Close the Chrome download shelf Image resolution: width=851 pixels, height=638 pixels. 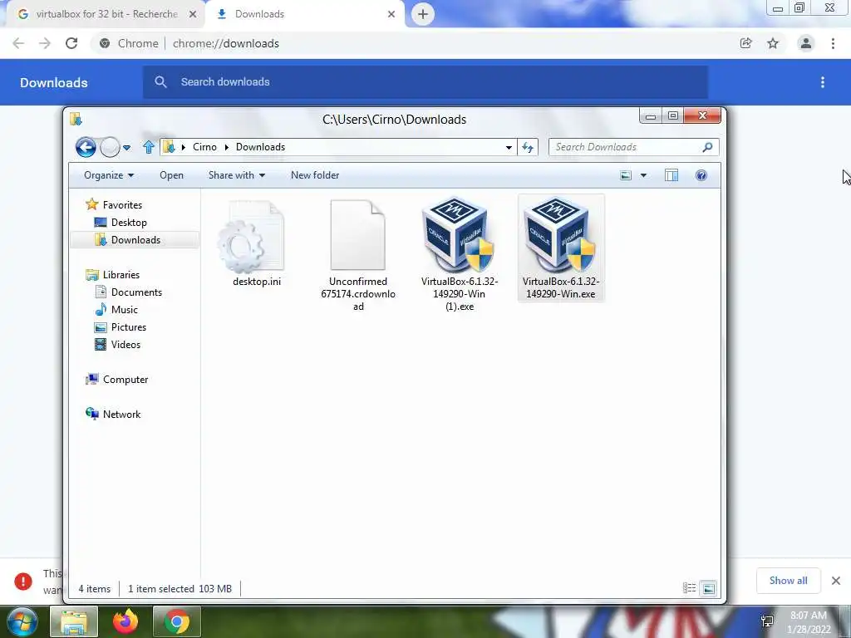click(x=836, y=581)
